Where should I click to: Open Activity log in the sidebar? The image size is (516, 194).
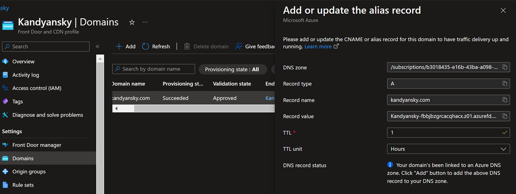point(26,75)
